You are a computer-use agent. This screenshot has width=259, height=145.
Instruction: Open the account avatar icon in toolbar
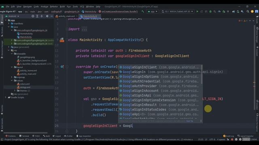257,12
